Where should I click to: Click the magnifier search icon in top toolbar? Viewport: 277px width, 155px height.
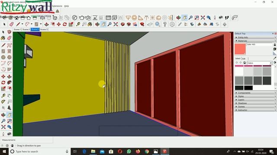pyautogui.click(x=158, y=24)
